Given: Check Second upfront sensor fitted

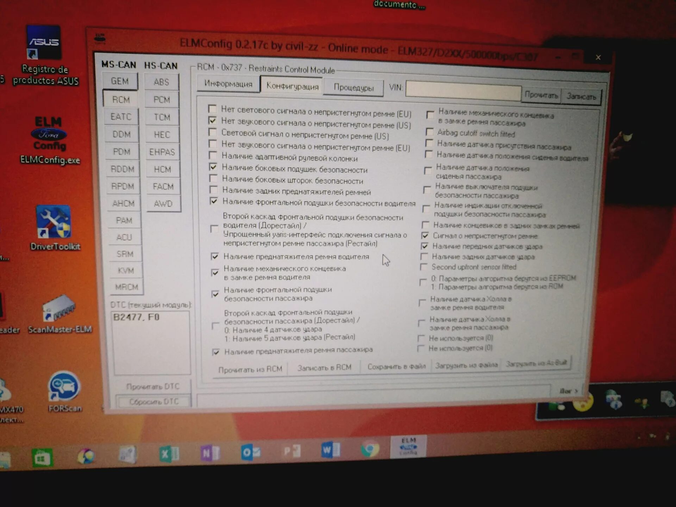Looking at the screenshot, I should click(x=424, y=267).
